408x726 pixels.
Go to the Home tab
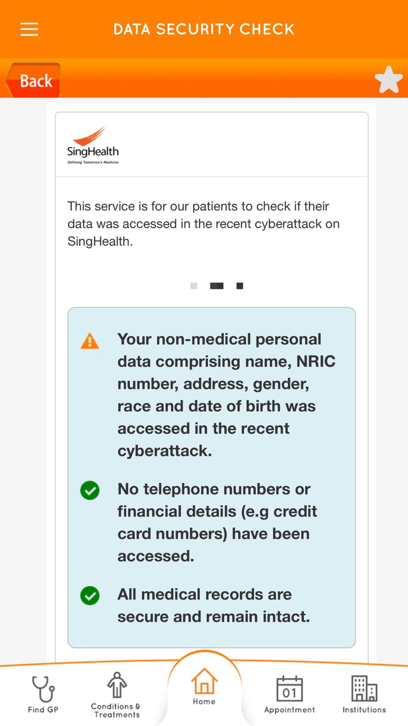[x=204, y=687]
